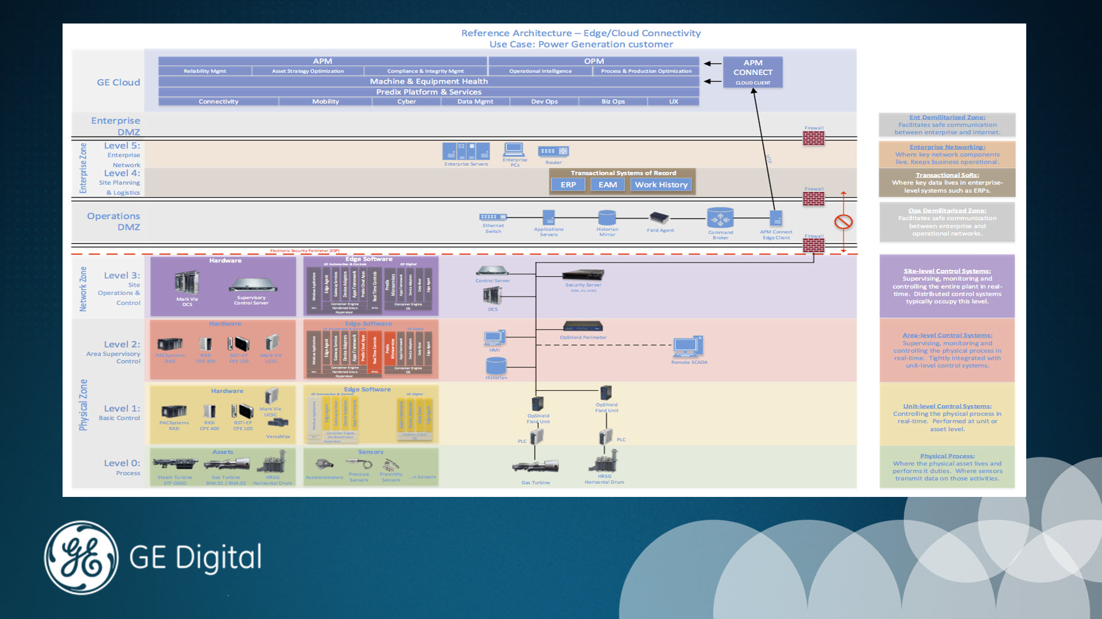The height and width of the screenshot is (619, 1102).
Task: Click the 'Operations DMZ' row label
Action: point(114,221)
